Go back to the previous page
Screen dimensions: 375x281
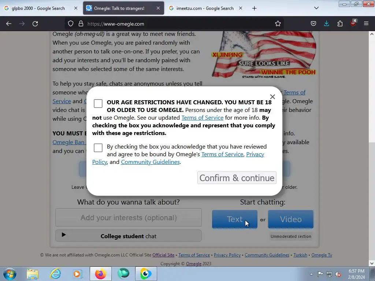tap(9, 24)
